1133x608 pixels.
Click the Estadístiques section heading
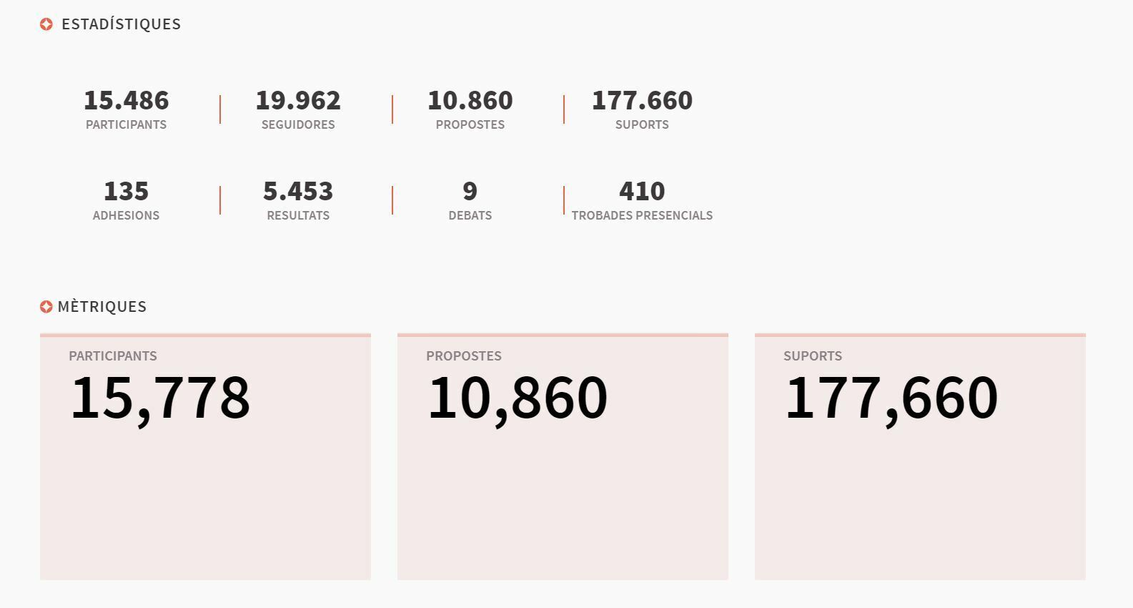coord(121,24)
